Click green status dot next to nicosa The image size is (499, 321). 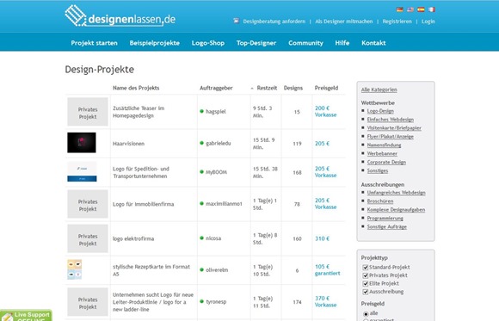[202, 238]
